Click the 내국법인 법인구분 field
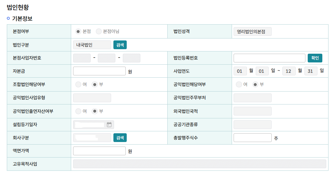The image size is (335, 175). click(x=92, y=45)
